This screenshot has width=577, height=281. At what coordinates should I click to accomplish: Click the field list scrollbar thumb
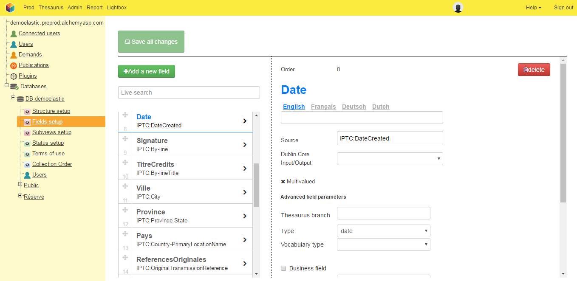(256, 185)
